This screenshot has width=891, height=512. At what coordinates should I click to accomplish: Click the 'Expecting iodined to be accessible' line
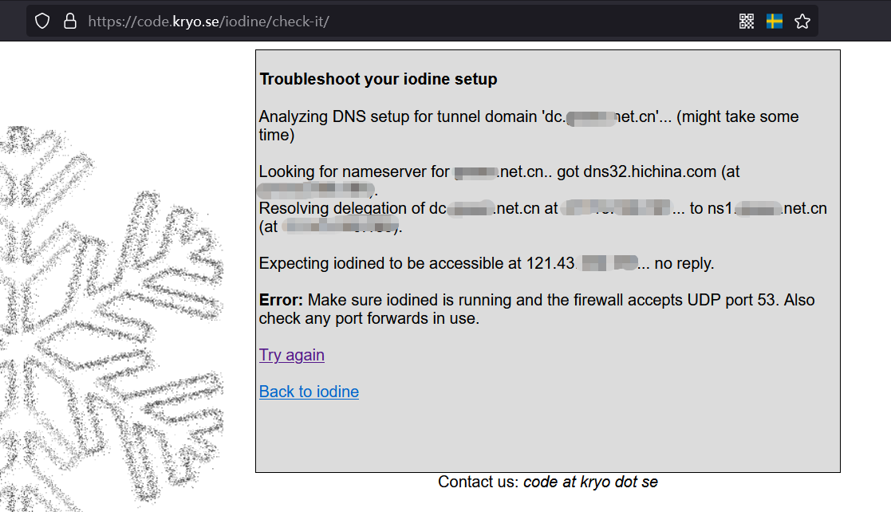487,263
